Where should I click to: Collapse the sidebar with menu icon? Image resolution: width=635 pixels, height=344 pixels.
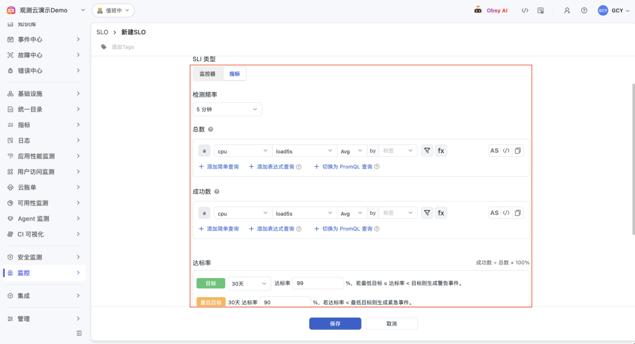(x=79, y=333)
